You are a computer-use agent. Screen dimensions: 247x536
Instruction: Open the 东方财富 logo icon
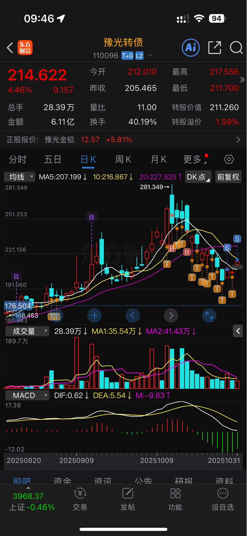coord(25,48)
